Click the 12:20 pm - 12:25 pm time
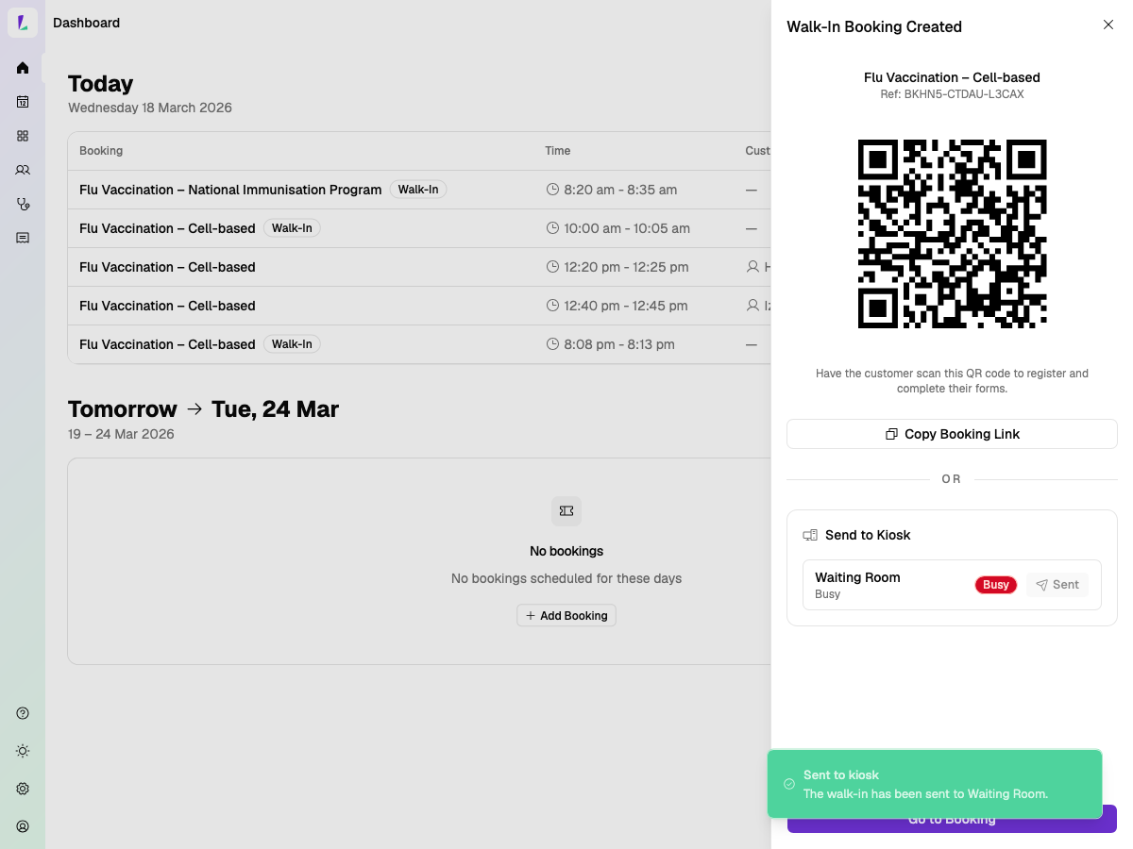 [626, 267]
